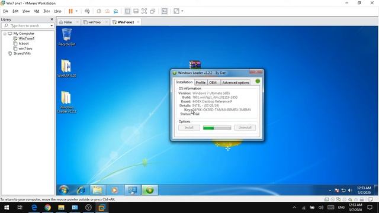Image resolution: width=379 pixels, height=213 pixels.
Task: Select My Computer in library tree
Action: point(24,34)
